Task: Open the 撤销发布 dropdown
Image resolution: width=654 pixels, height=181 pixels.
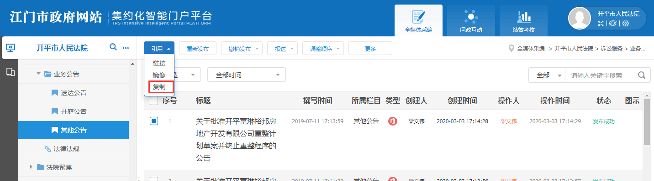Action: 242,49
